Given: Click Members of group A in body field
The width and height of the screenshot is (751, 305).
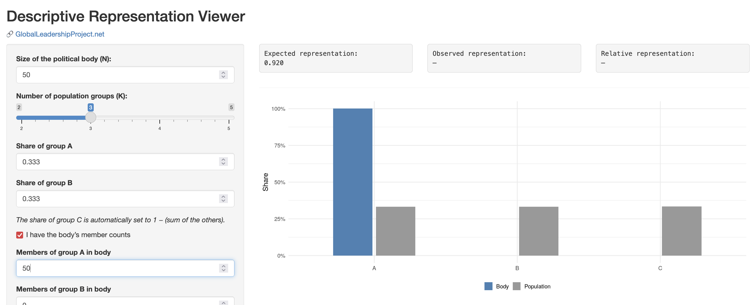Looking at the screenshot, I should coord(117,268).
